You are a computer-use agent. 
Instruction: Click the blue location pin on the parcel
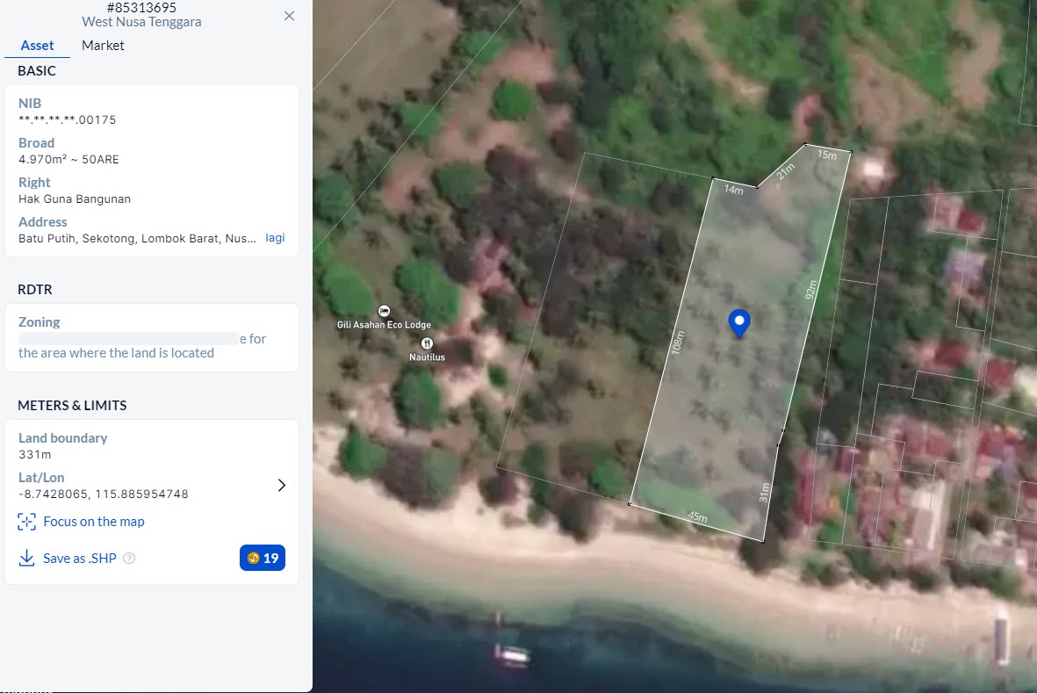pos(739,322)
